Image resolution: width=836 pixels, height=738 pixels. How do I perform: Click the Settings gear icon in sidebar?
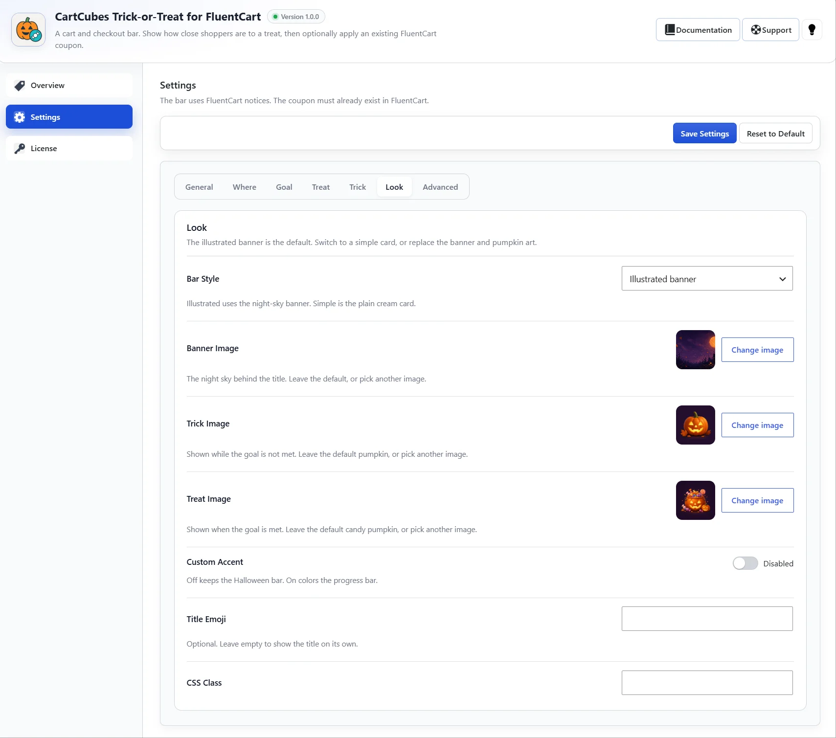point(20,117)
